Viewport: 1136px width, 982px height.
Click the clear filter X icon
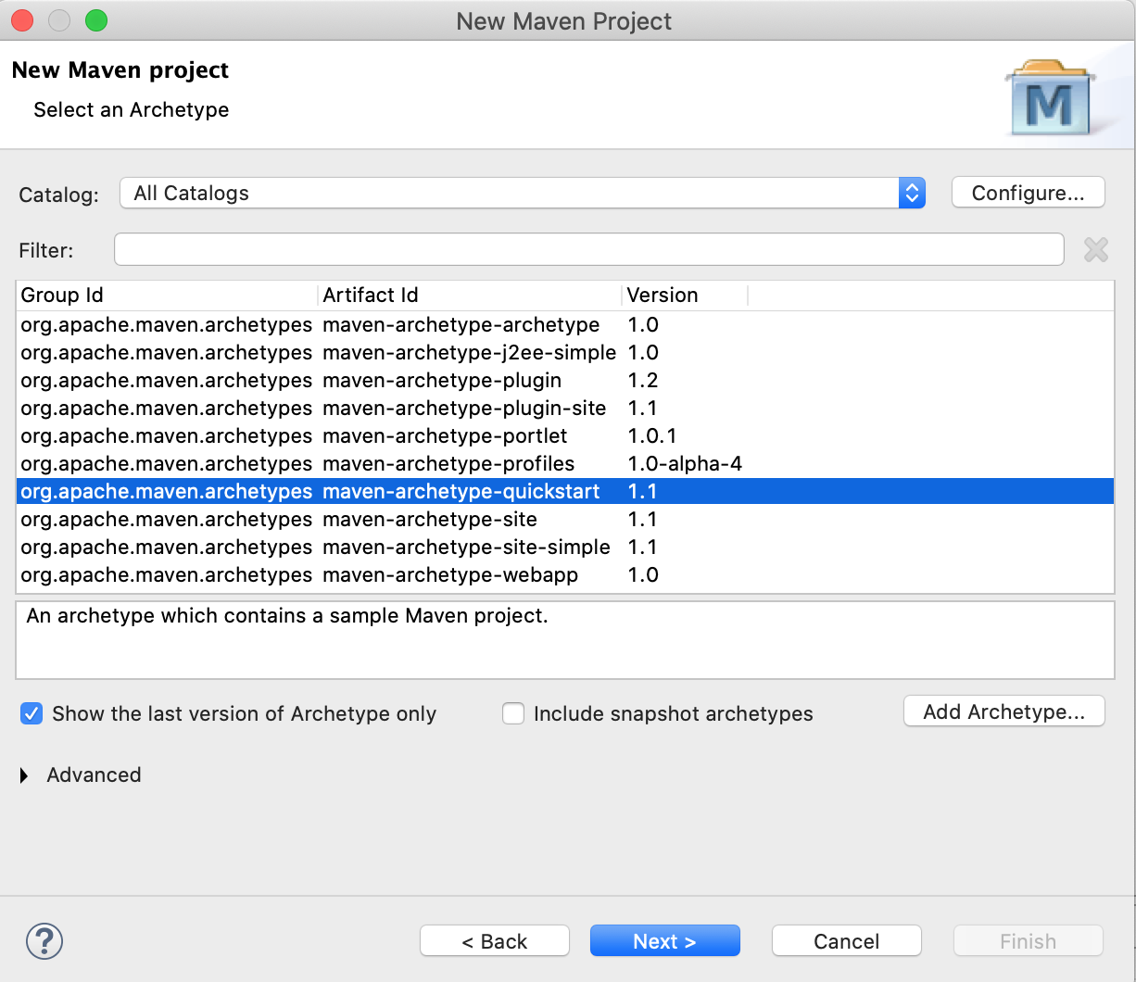[1095, 249]
